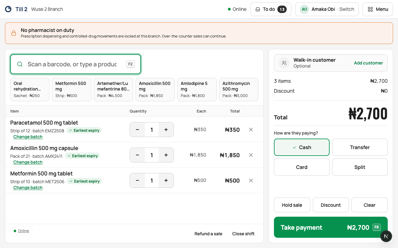Change batch for Paracetamol EMZ2508
The height and width of the screenshot is (248, 398).
[28, 137]
